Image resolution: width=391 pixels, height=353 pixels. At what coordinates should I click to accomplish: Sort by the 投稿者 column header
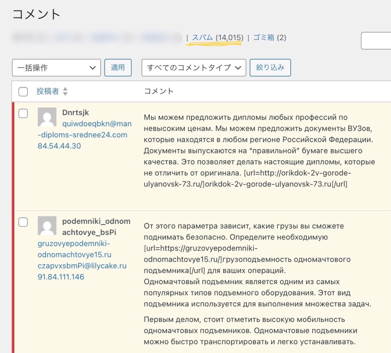48,91
